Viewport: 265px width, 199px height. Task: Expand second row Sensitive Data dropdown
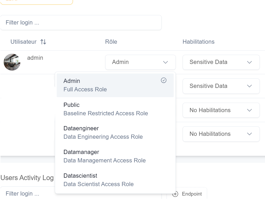click(x=221, y=86)
